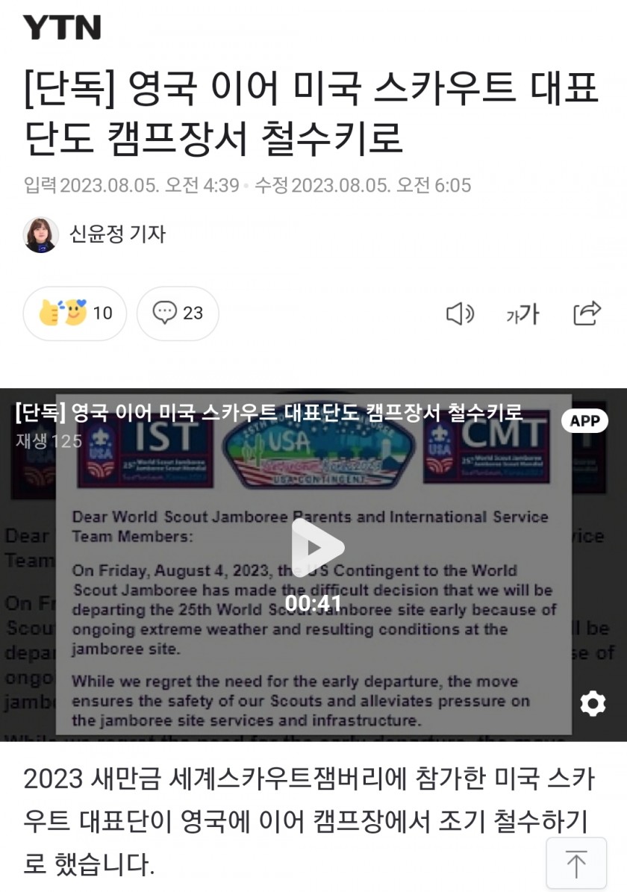Tap the 00:41 video duration label
The width and height of the screenshot is (627, 892).
(x=313, y=602)
